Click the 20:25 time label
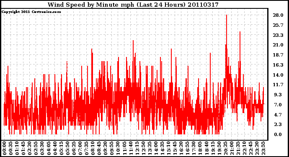Viewport: 289px width, 157px height. 226,148
